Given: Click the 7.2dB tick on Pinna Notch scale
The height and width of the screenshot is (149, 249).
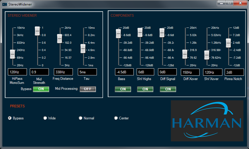Looking at the screenshot, I should tap(236, 35).
